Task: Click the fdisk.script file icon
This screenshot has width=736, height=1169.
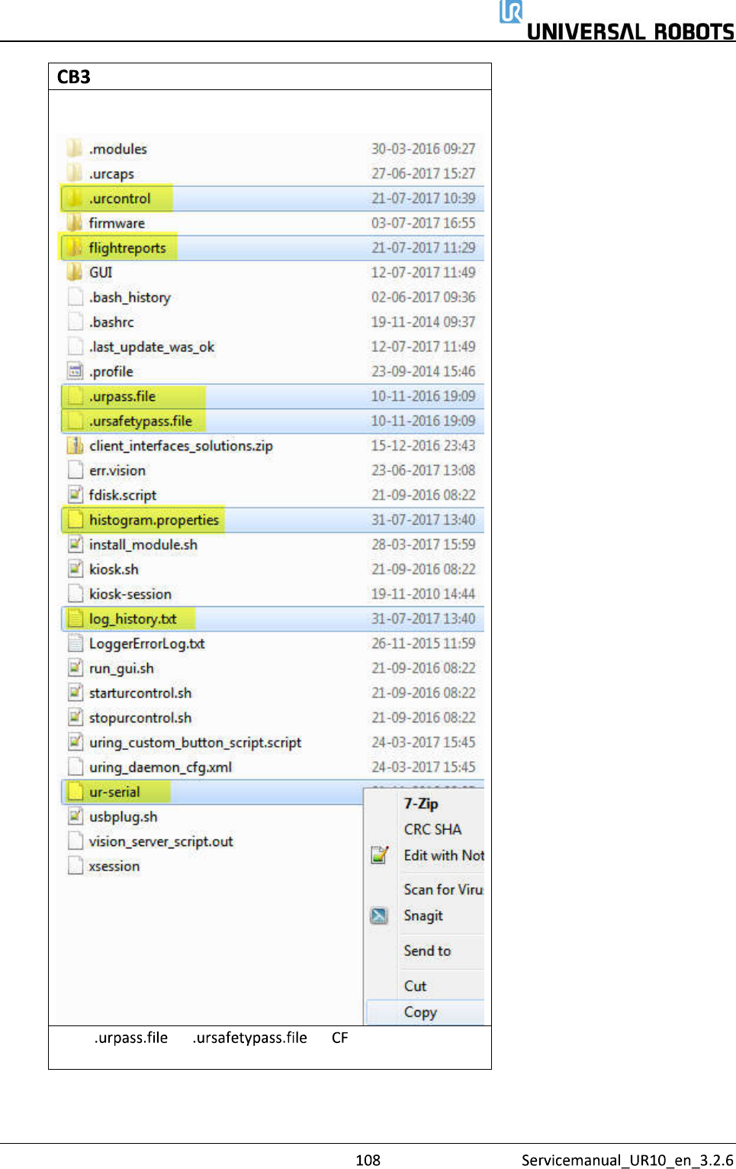Action: [x=75, y=495]
